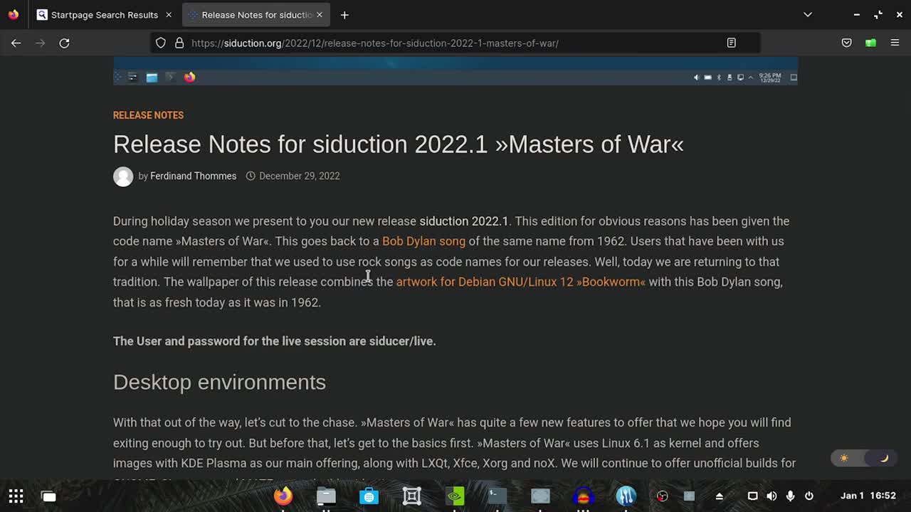Save page to Pocket
The image size is (911, 512).
[x=846, y=43]
